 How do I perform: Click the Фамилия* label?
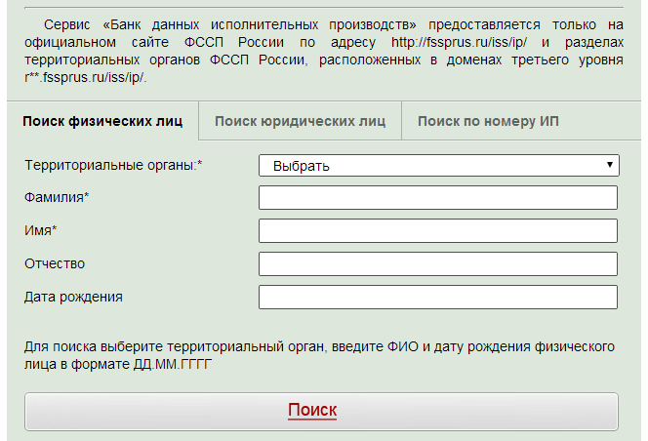click(x=57, y=197)
